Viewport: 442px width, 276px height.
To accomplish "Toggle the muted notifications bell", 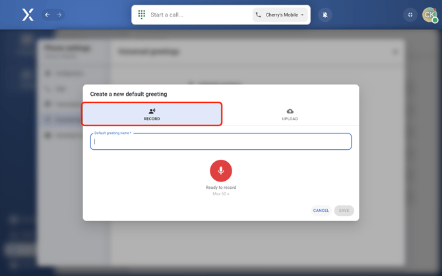I will pos(325,15).
